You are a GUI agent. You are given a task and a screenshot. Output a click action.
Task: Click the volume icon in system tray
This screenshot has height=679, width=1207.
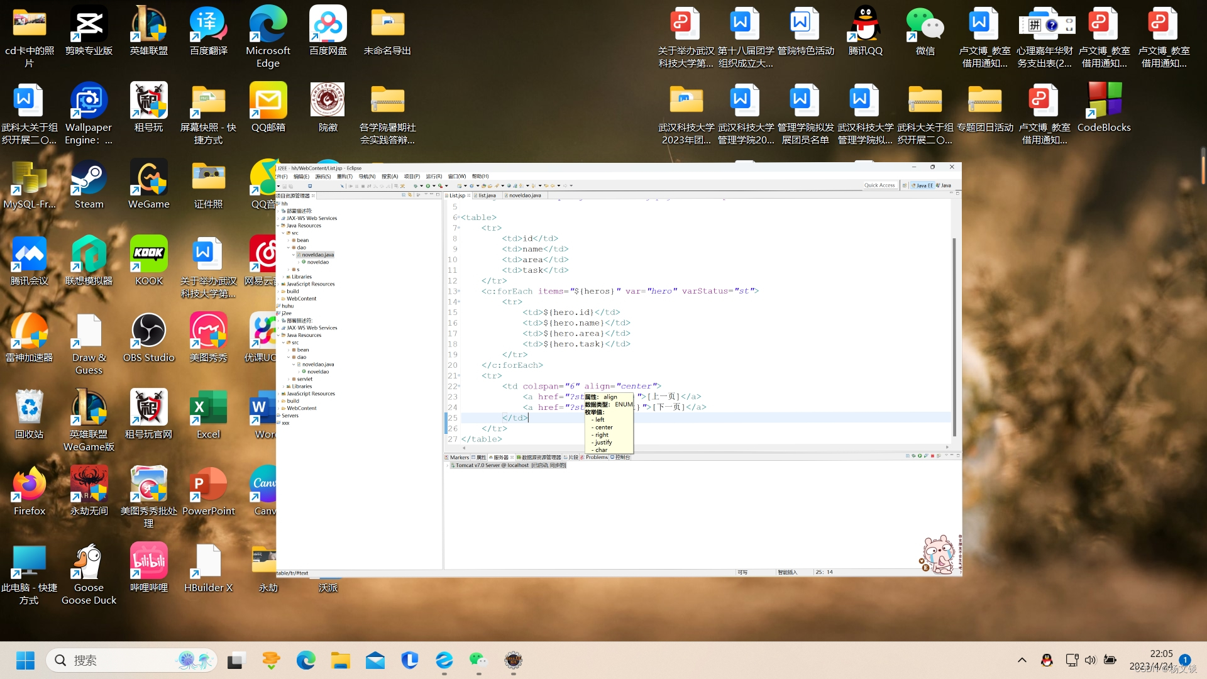click(1090, 660)
